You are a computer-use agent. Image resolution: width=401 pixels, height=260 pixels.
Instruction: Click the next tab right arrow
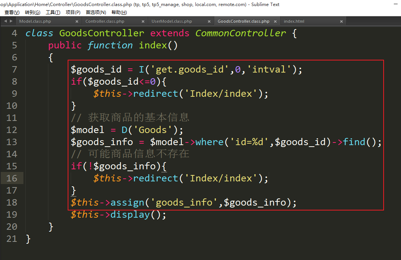(11, 21)
